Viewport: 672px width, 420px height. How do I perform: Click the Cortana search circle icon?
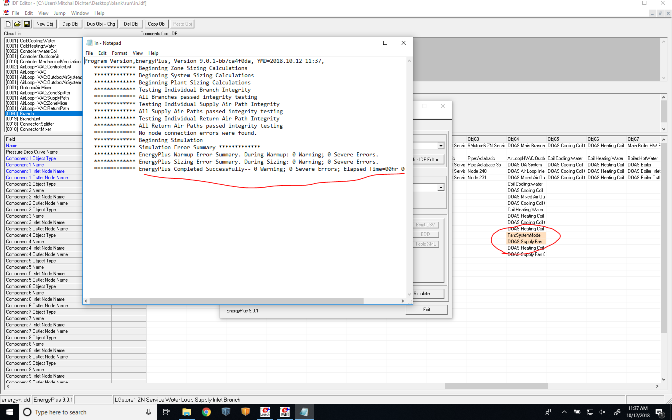click(27, 412)
